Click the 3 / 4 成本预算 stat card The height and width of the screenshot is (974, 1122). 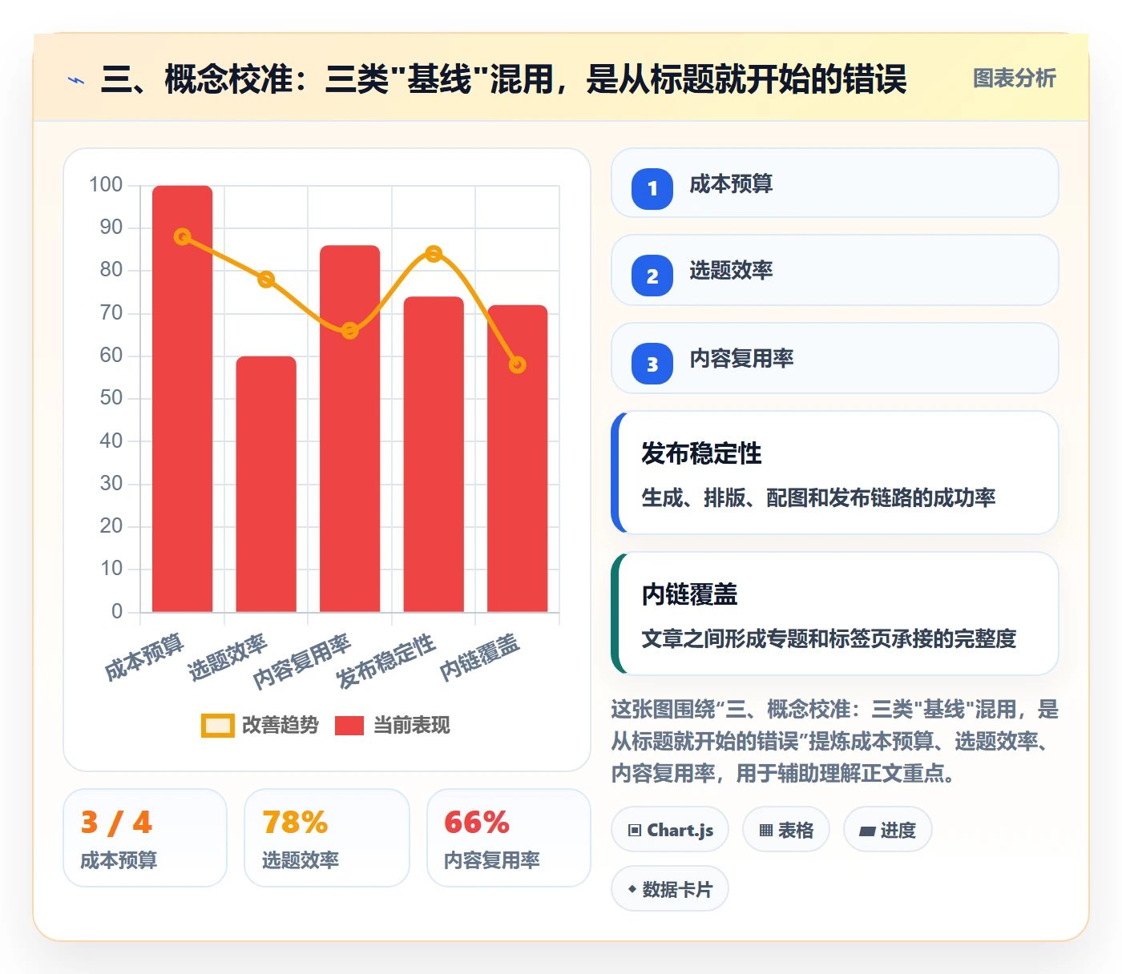[x=145, y=838]
